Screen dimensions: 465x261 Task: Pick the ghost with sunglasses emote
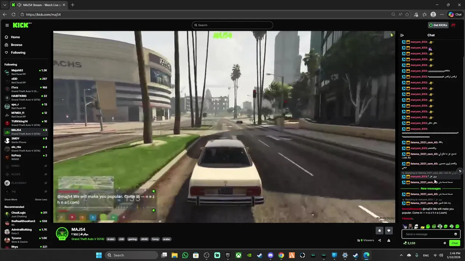click(x=416, y=227)
